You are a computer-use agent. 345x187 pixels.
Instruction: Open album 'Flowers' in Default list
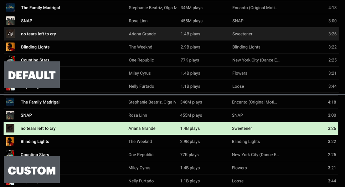pos(240,73)
